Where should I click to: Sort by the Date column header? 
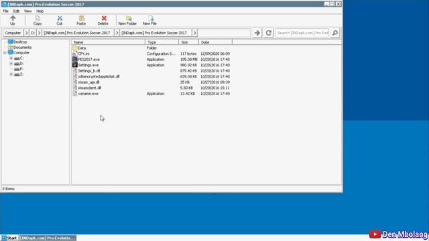(x=216, y=42)
